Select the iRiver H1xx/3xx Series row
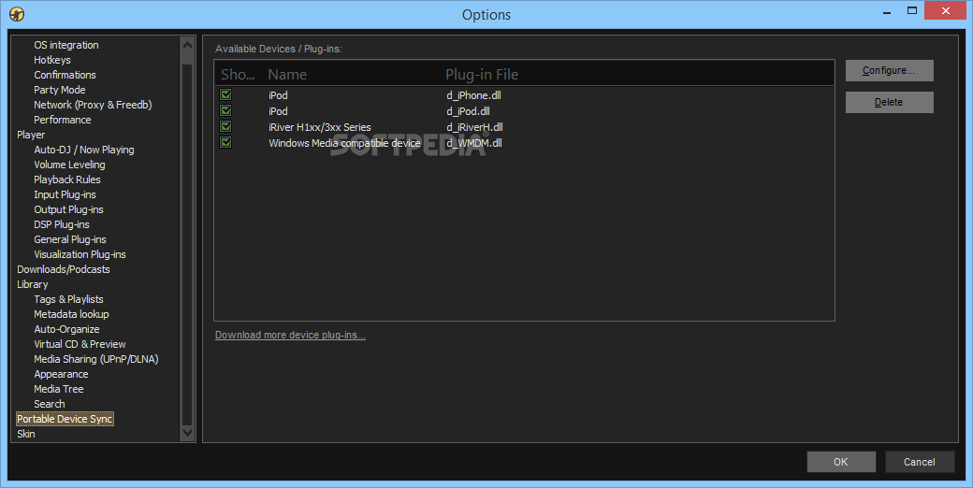The image size is (973, 488). click(x=524, y=126)
